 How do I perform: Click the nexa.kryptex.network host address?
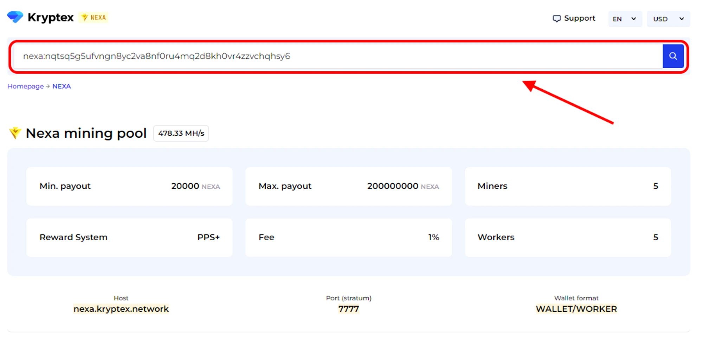click(x=121, y=309)
